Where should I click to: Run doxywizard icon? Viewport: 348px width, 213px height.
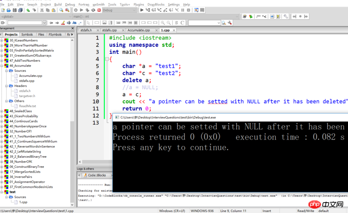244,17
